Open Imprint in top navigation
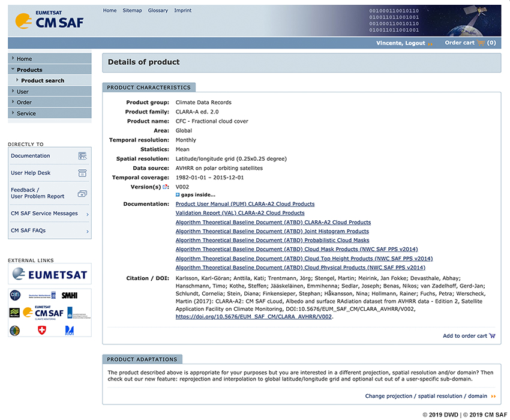Image resolution: width=510 pixels, height=420 pixels. click(183, 10)
